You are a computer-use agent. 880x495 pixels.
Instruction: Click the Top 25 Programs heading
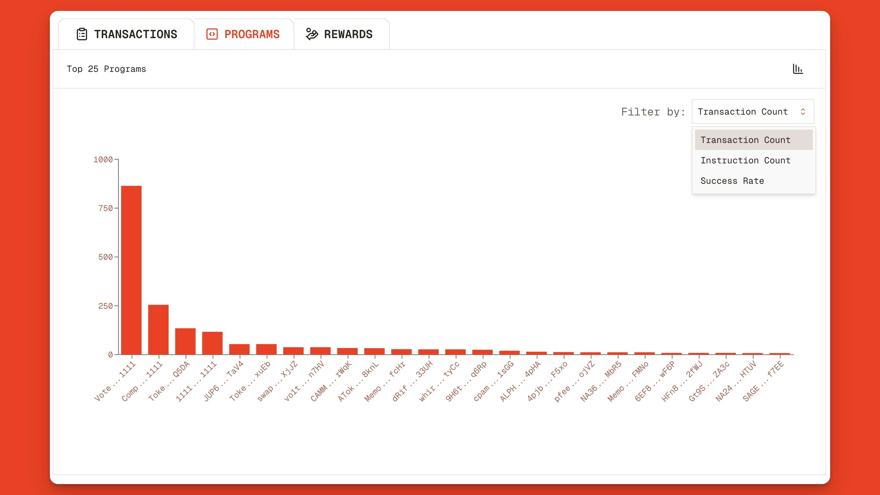coord(106,69)
